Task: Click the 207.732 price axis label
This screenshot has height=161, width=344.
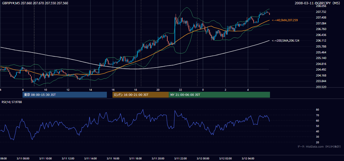Action: pos(321,12)
